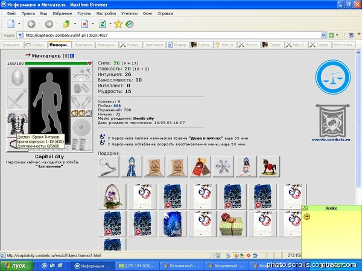
Task: Click the green Up arrow toolbar icon
Action: point(67,23)
